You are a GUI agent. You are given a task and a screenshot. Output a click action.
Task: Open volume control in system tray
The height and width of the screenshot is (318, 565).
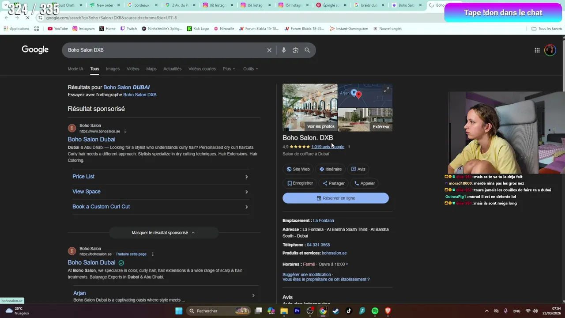click(x=535, y=311)
